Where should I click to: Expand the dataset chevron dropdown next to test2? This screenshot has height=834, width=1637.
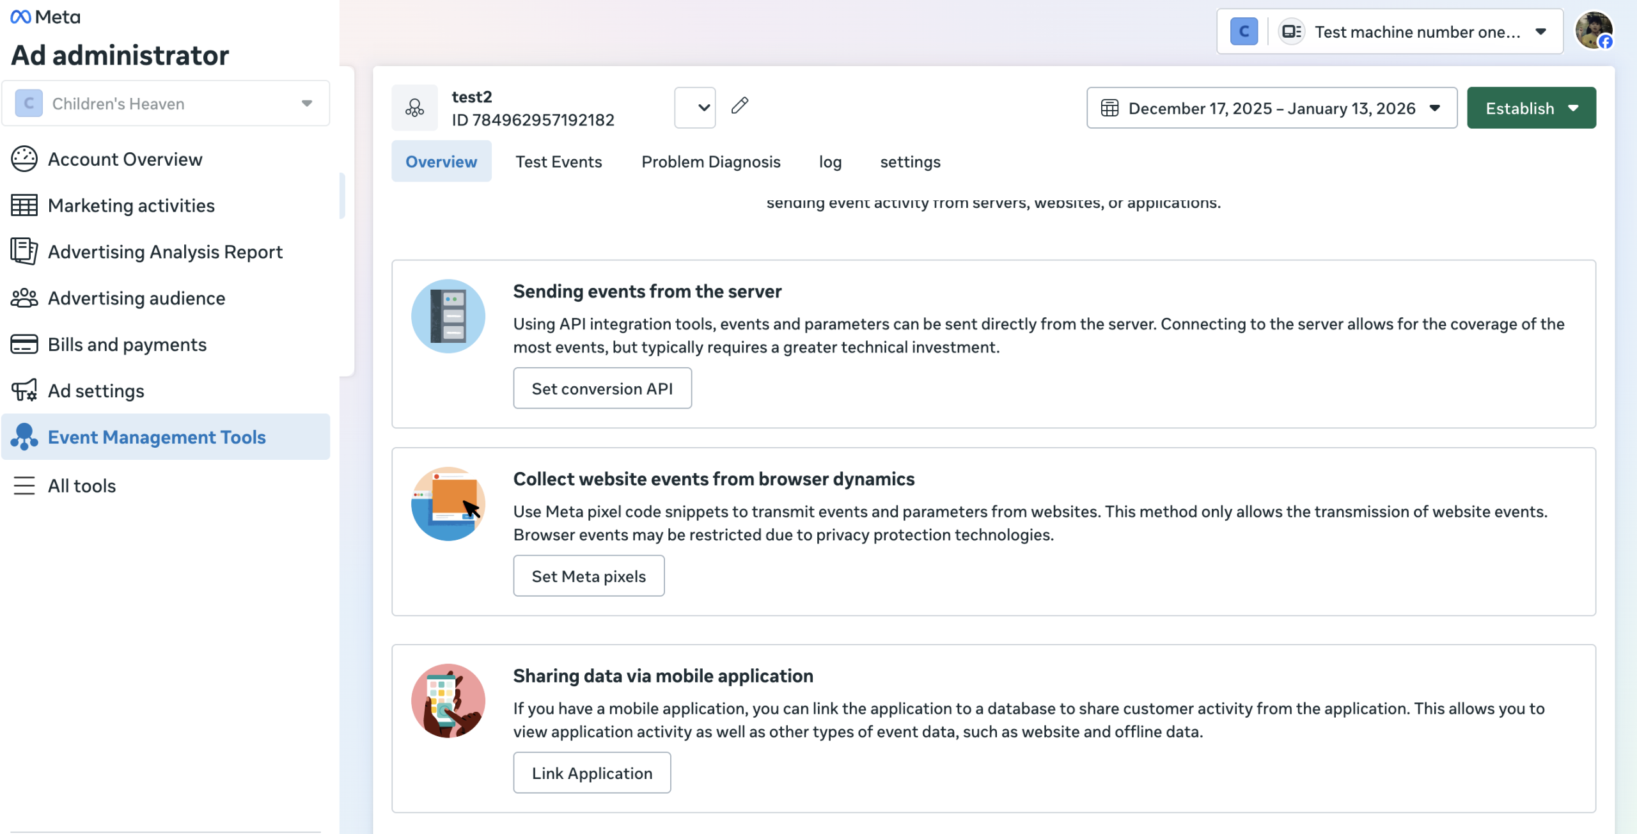(x=695, y=107)
